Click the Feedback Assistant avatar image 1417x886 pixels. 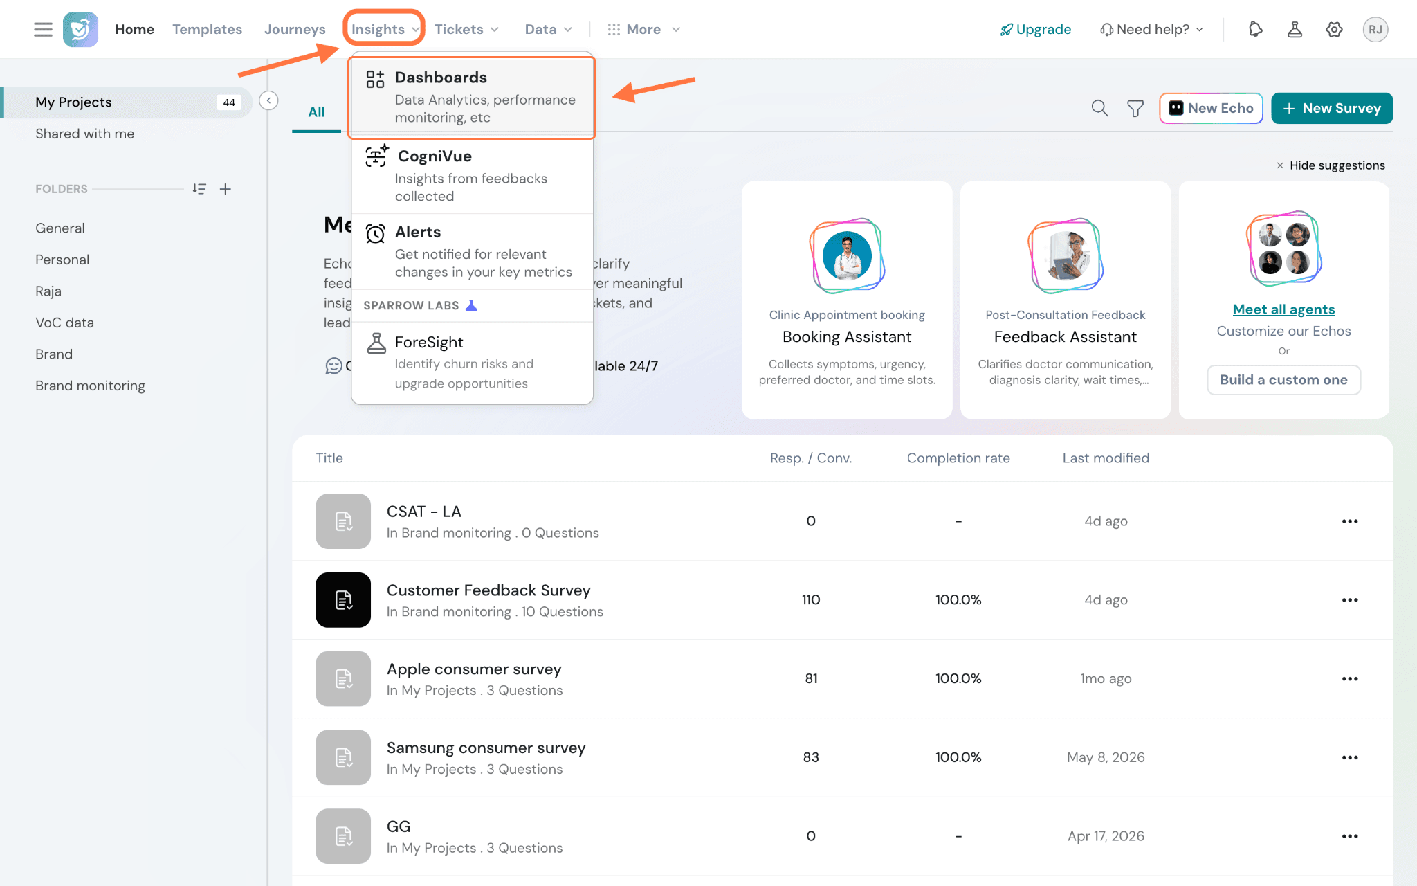point(1066,255)
